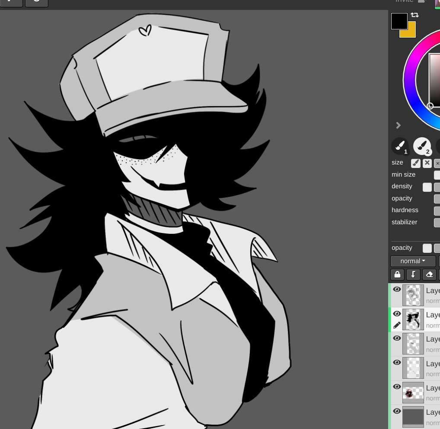
Task: Select the yellow background color swatch
Action: [x=411, y=32]
